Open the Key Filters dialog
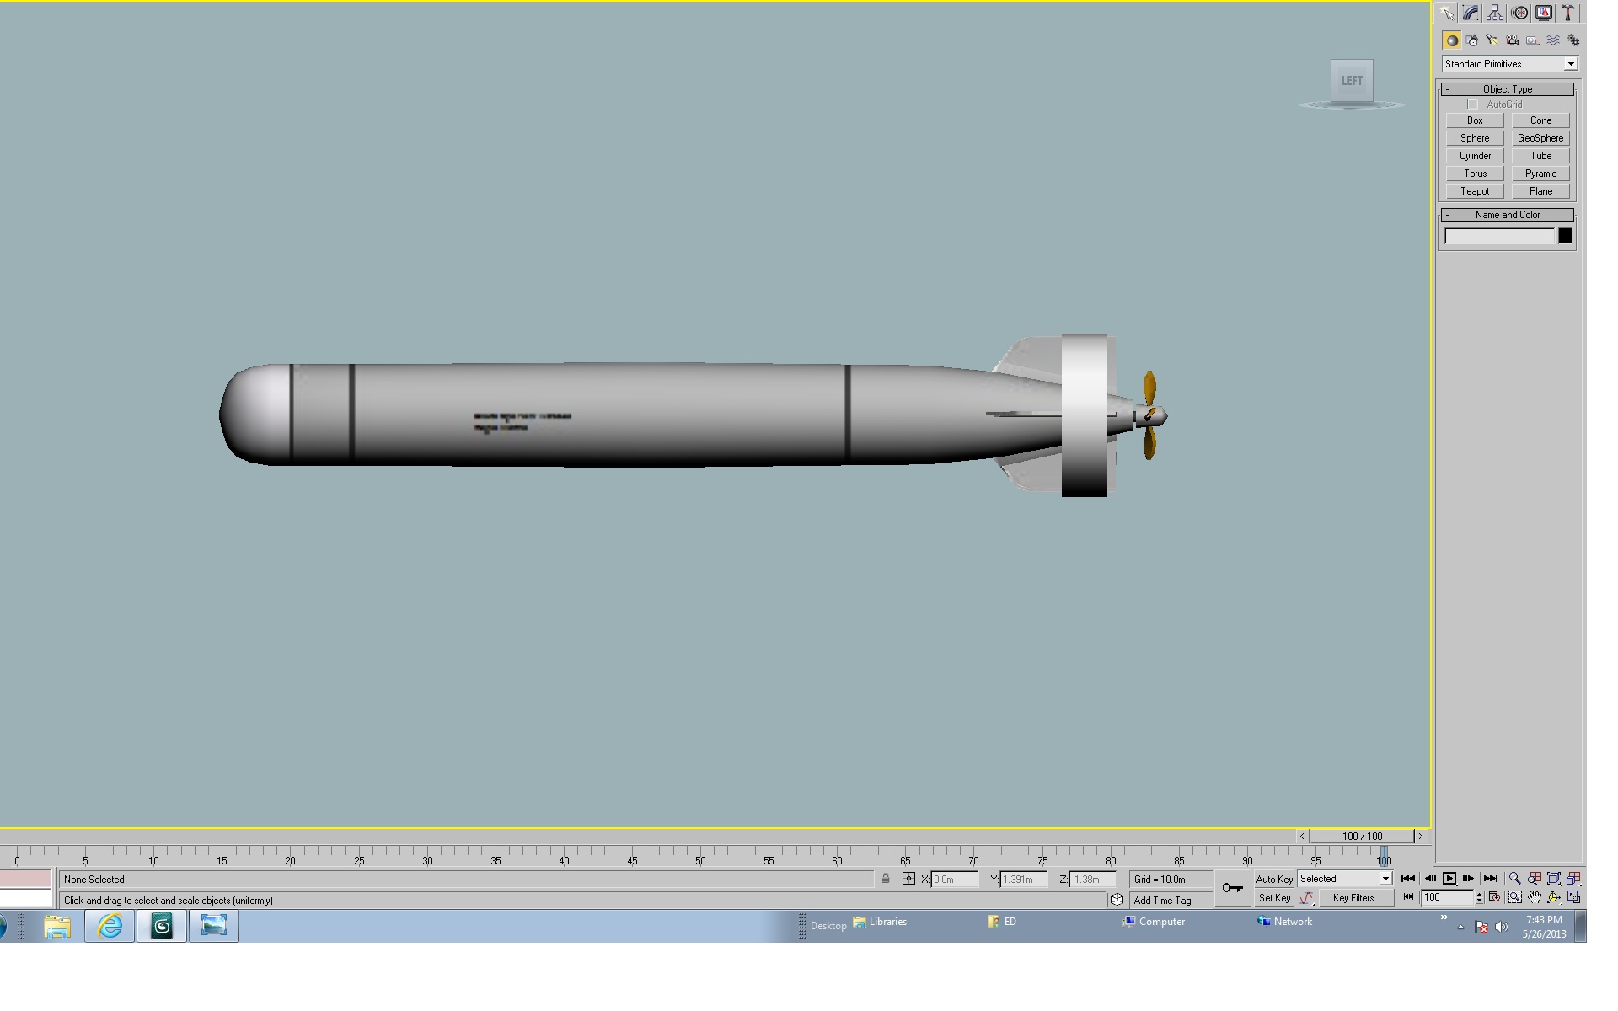 1356,898
